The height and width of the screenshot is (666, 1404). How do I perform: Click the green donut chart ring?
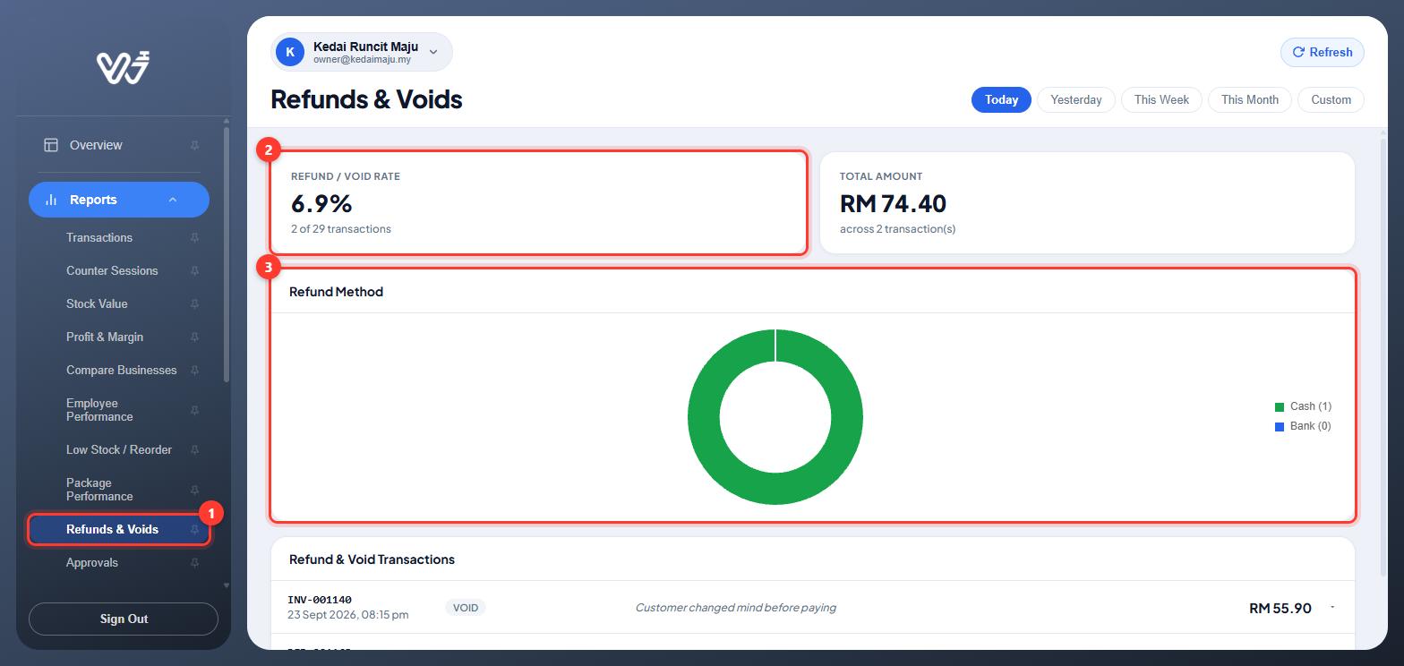pyautogui.click(x=775, y=490)
